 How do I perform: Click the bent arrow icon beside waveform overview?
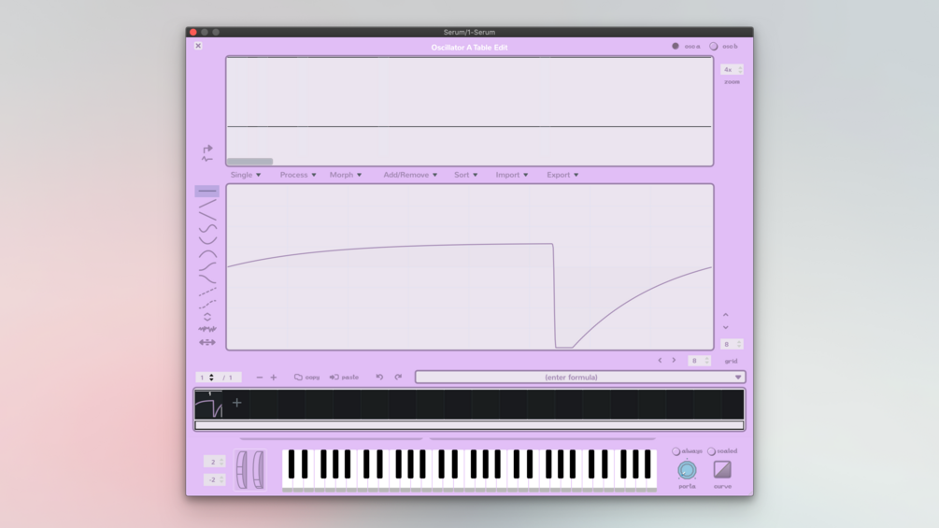click(x=207, y=149)
